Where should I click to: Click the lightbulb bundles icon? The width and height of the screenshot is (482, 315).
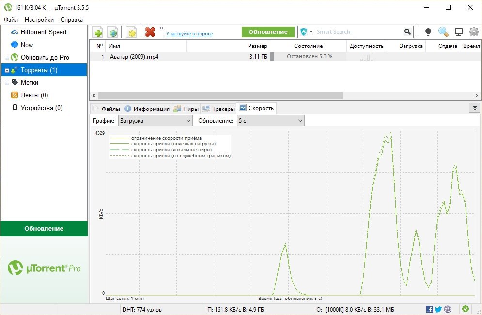[428, 31]
